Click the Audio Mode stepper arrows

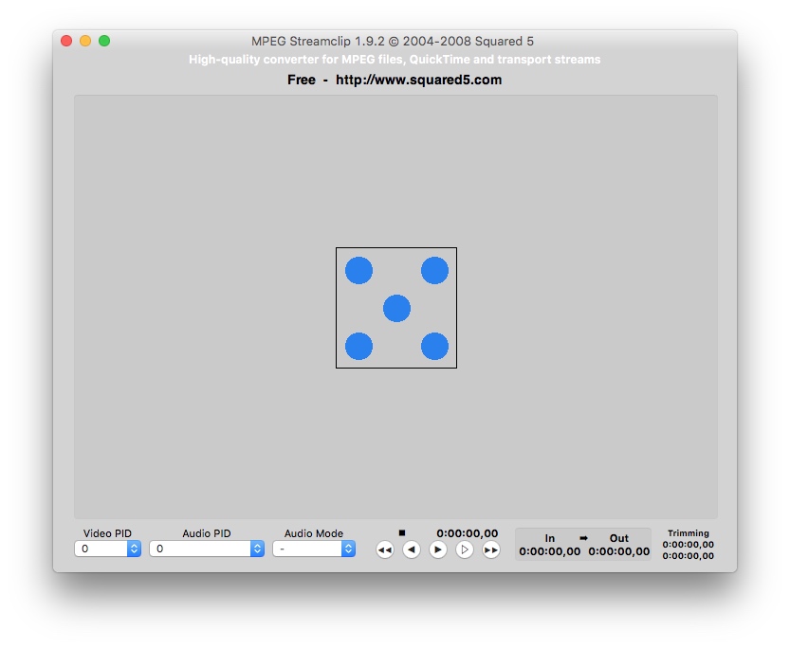[x=349, y=549]
